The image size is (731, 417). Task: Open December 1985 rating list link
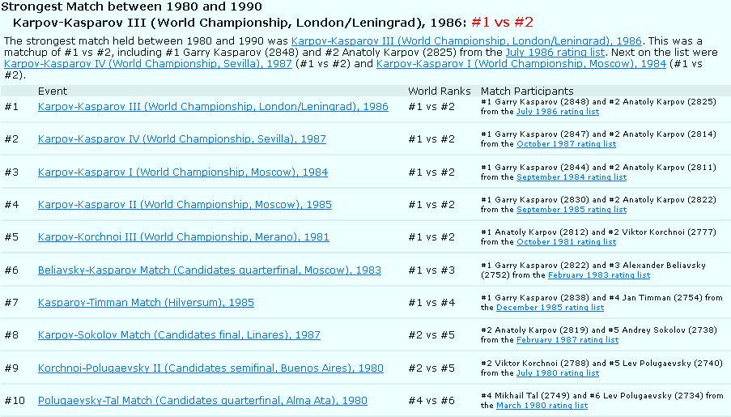click(550, 308)
